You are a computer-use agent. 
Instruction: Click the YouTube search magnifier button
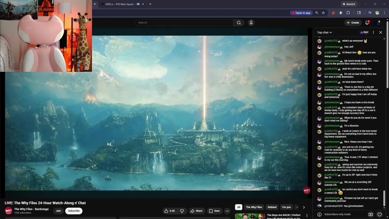pos(239,23)
